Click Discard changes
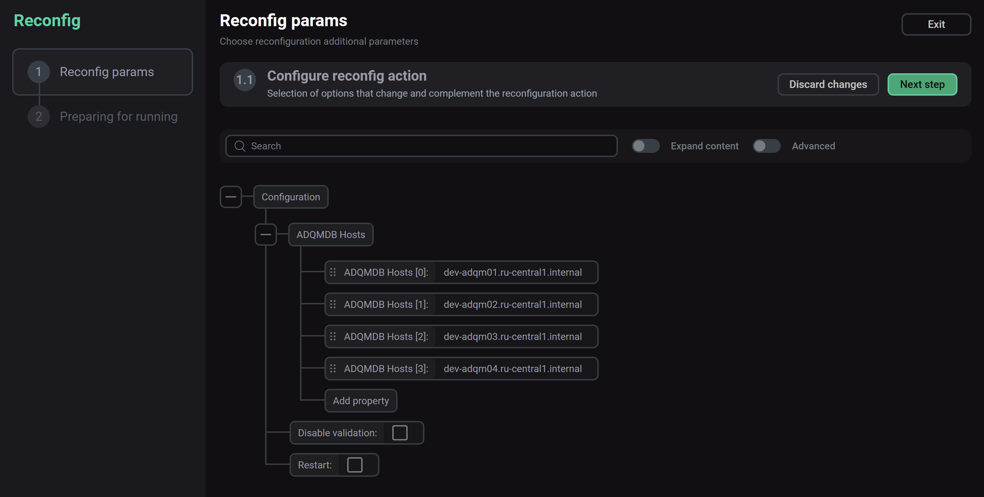984x497 pixels. coord(828,84)
